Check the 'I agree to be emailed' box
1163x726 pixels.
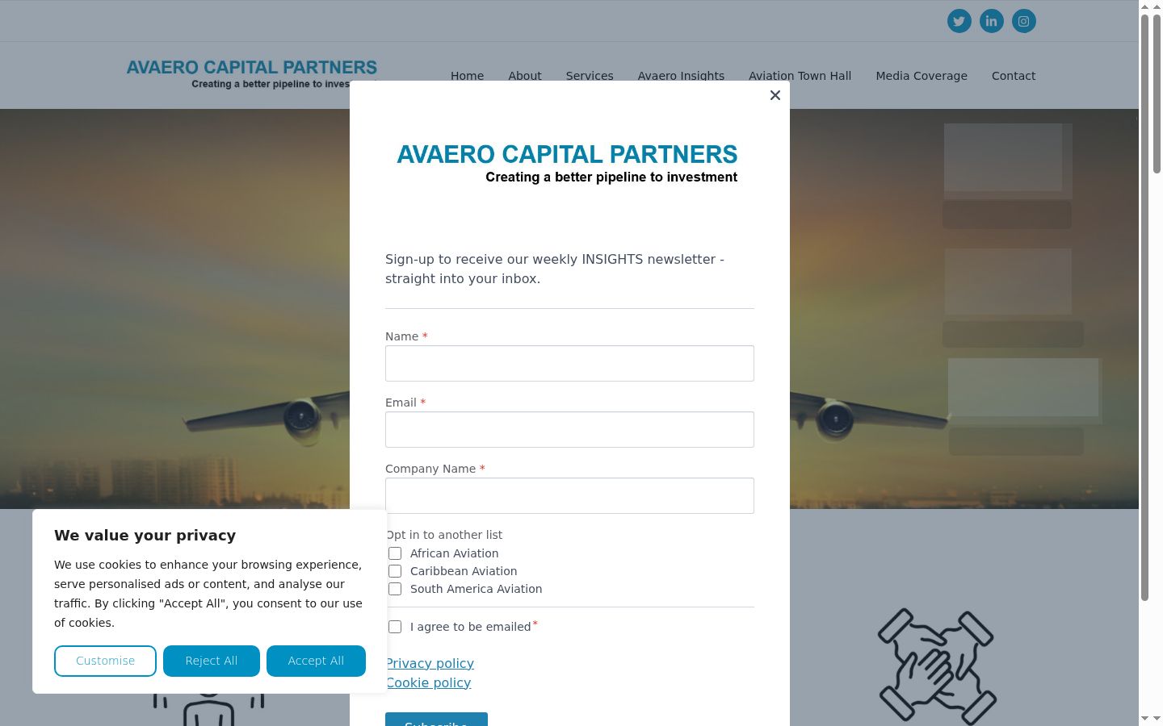point(395,627)
